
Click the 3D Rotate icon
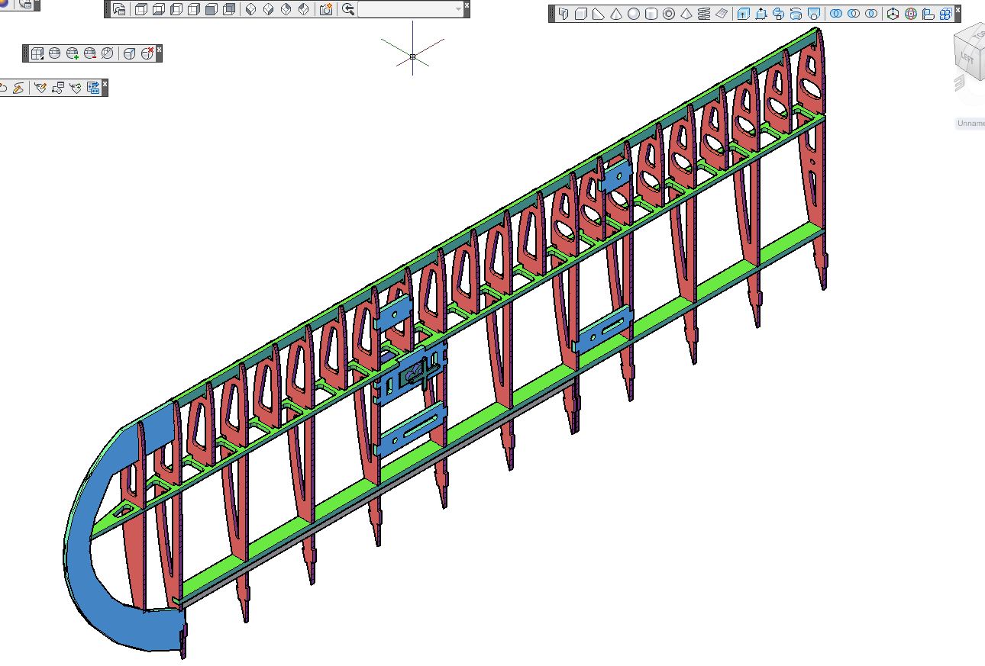(910, 14)
